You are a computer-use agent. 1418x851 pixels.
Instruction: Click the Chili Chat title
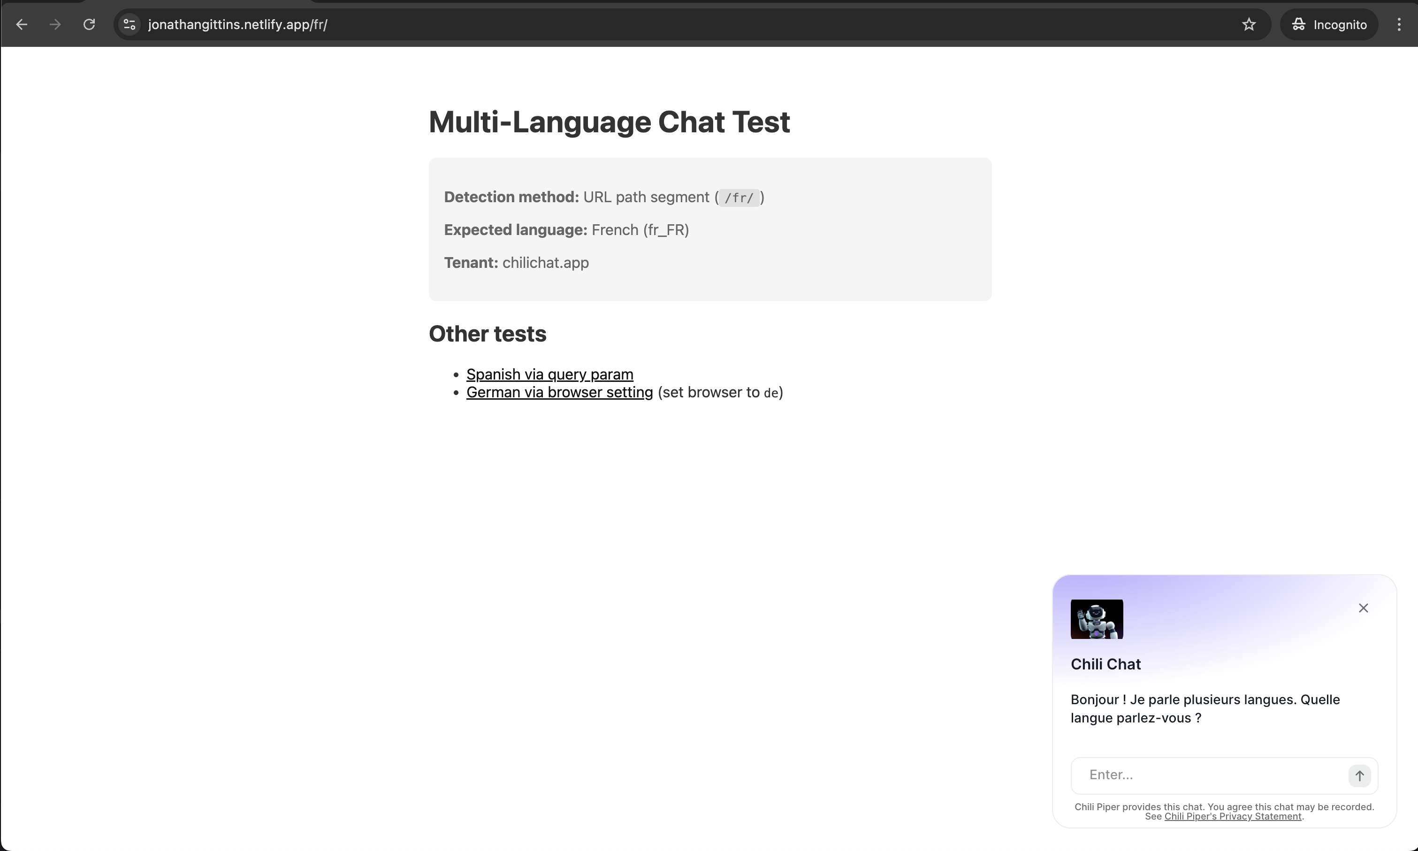click(x=1105, y=663)
